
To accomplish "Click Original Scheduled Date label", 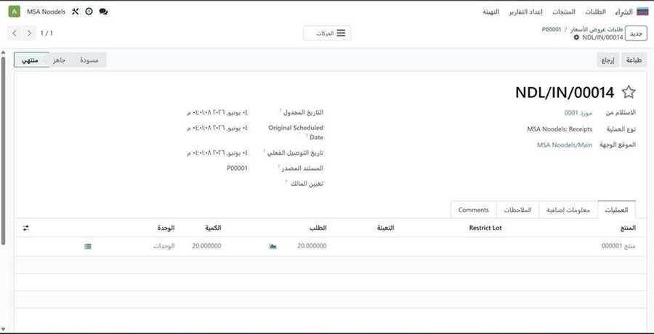I will [x=296, y=132].
